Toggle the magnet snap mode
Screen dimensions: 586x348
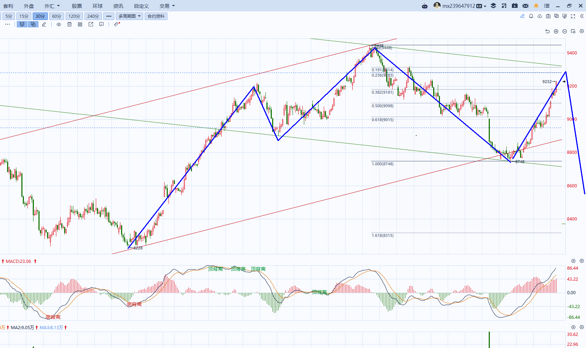pos(22,24)
